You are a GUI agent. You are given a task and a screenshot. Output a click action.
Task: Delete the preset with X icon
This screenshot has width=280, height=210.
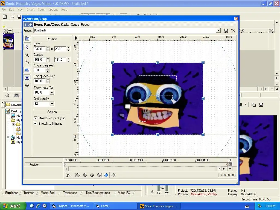(233, 31)
